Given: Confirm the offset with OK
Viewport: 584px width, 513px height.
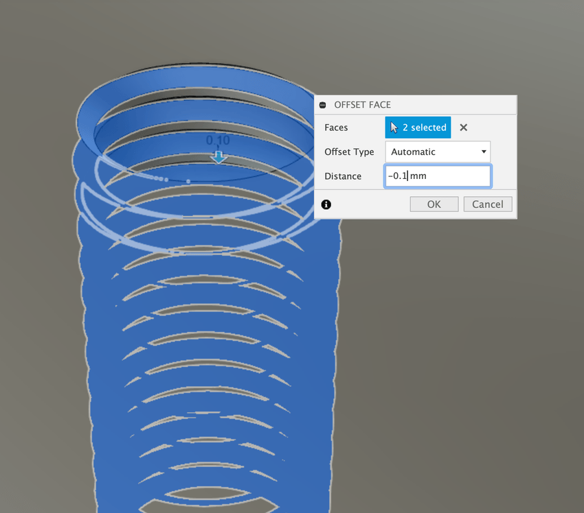Looking at the screenshot, I should click(434, 204).
